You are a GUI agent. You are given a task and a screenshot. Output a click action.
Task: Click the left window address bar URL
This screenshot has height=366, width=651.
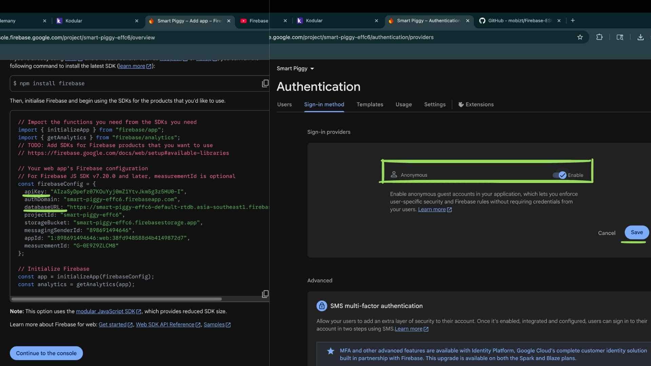click(77, 38)
